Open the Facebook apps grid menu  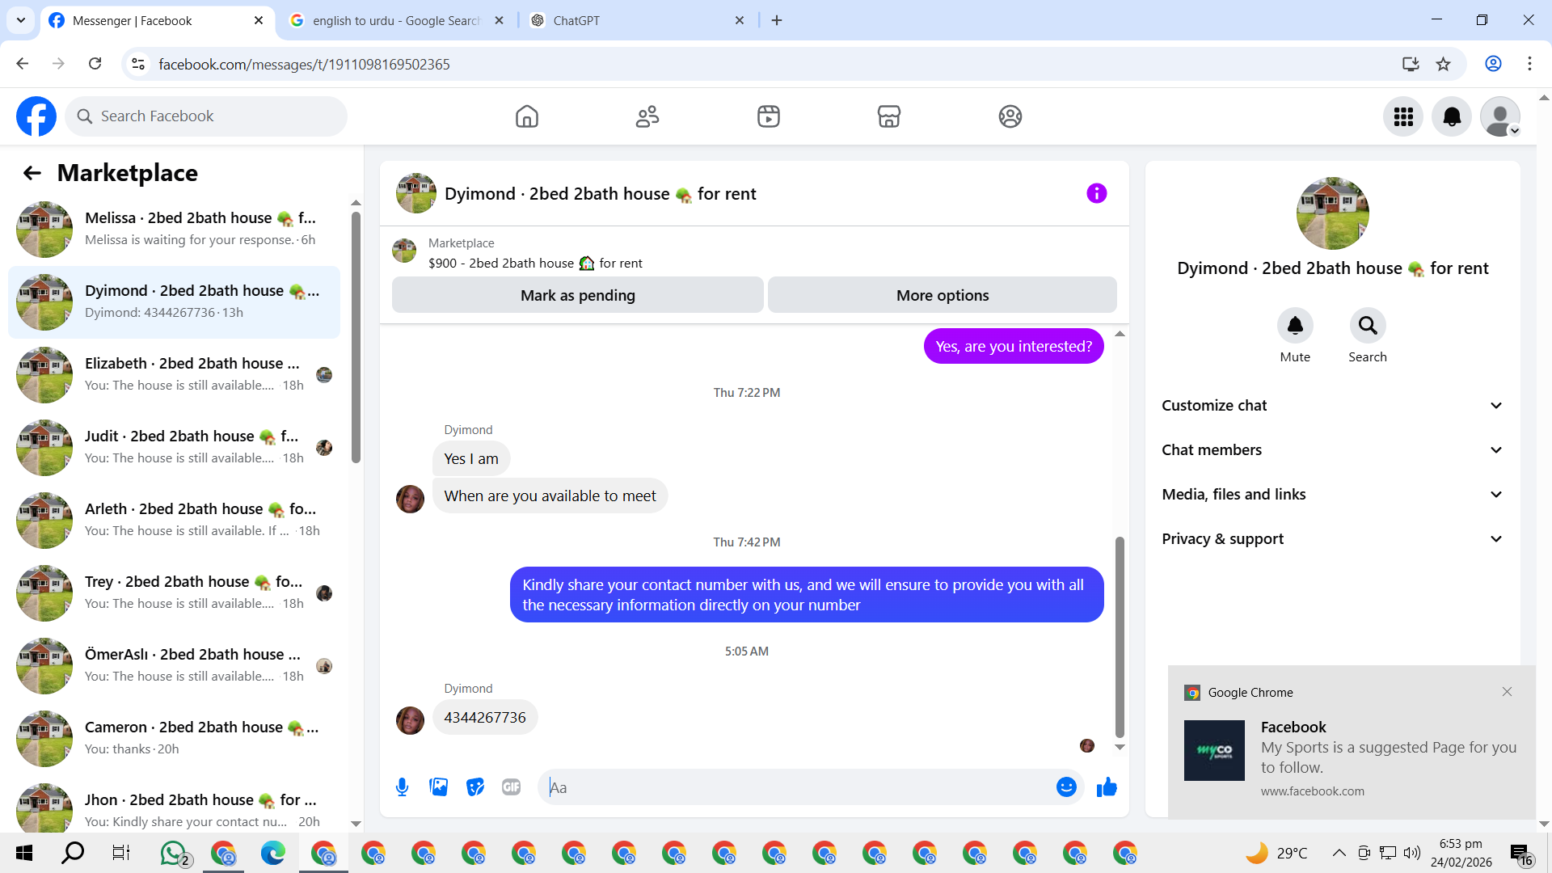coord(1403,116)
